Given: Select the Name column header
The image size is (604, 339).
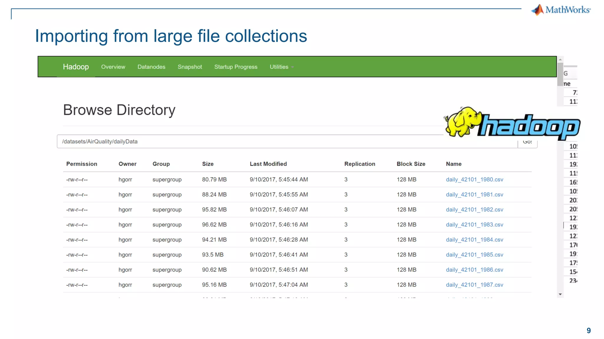Looking at the screenshot, I should coord(454,164).
